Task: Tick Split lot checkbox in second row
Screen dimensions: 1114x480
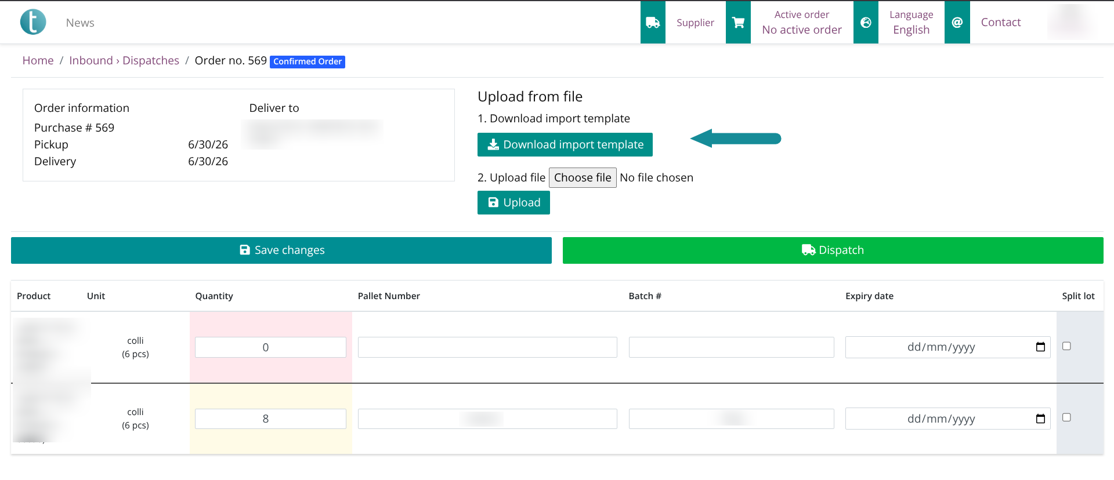Action: click(x=1066, y=417)
